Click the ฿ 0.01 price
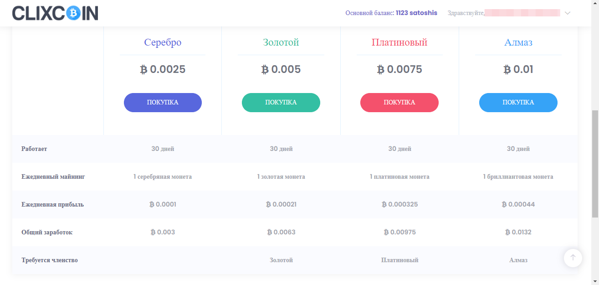The height and width of the screenshot is (285, 599). 518,69
